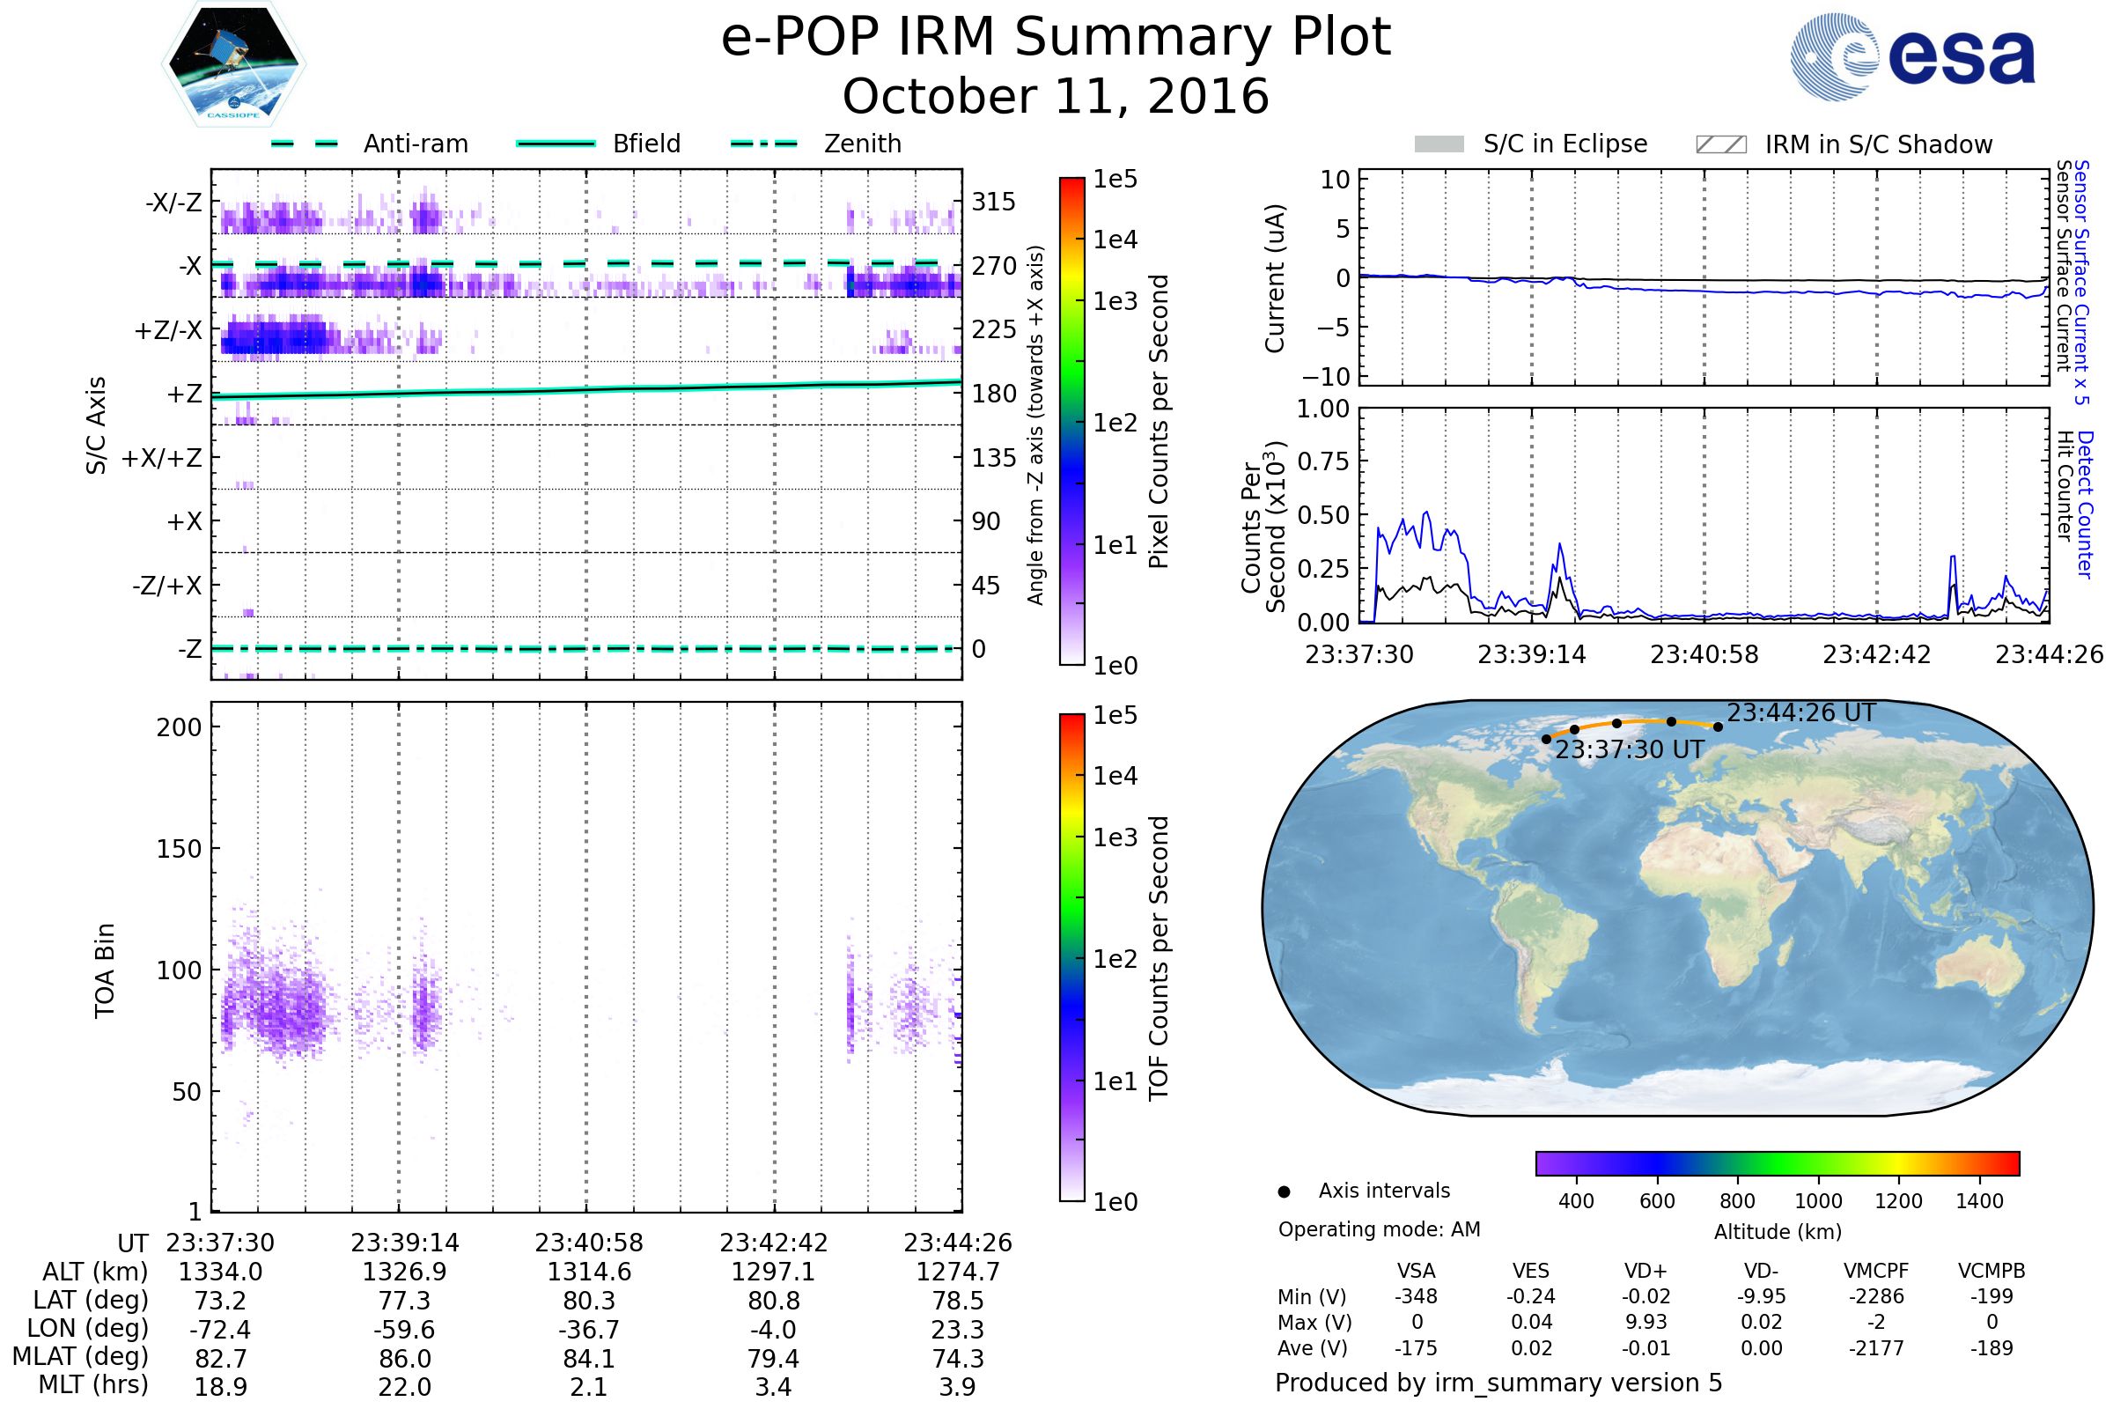
Task: Click the Pixel Counts per Second colorbar
Action: point(1071,422)
